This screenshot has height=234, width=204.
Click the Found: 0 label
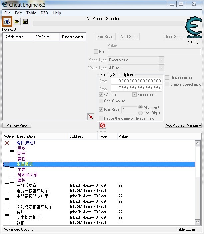pyautogui.click(x=9, y=29)
